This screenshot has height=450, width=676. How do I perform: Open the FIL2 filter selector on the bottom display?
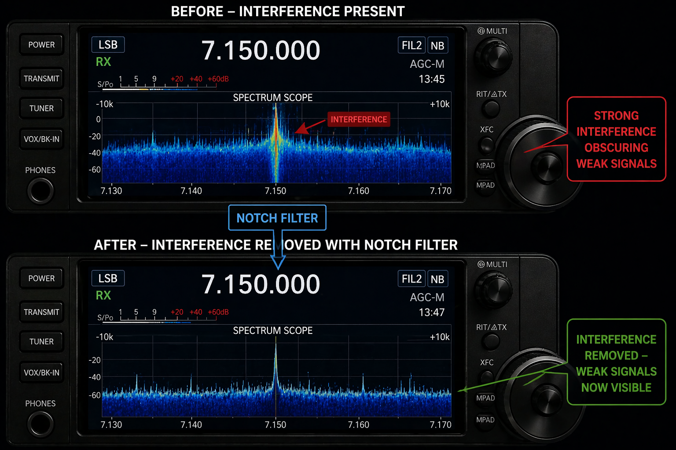click(411, 279)
